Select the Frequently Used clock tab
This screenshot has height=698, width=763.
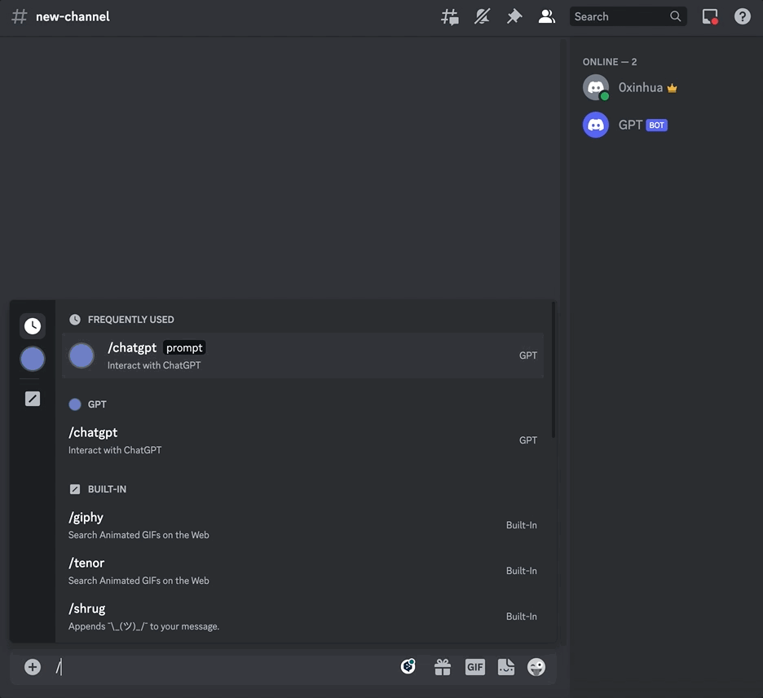pyautogui.click(x=33, y=325)
